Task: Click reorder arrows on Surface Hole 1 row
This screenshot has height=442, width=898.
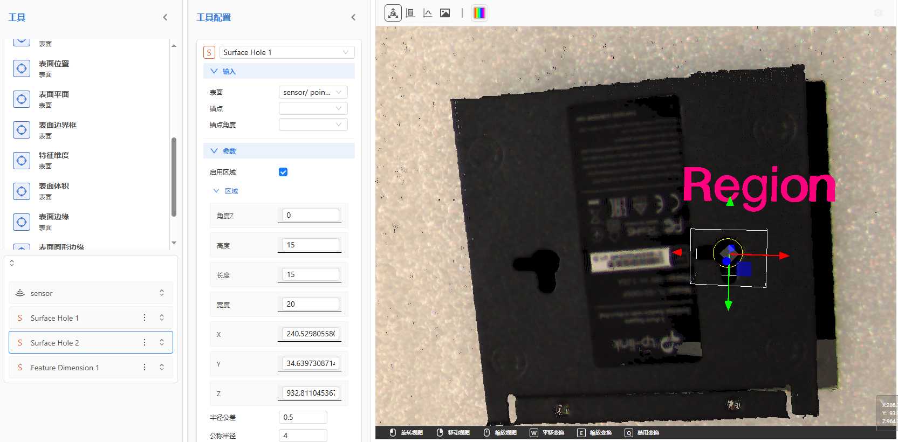Action: tap(162, 317)
